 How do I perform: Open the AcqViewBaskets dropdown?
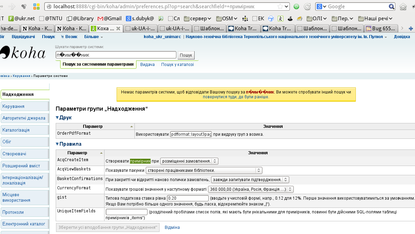204,170
